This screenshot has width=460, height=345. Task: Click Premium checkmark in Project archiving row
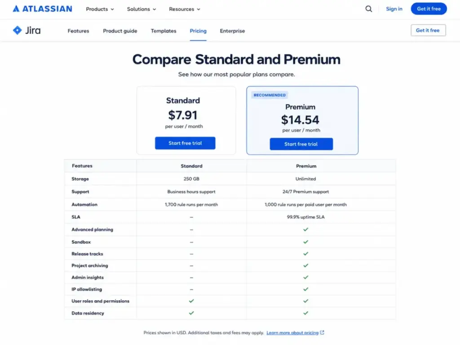point(305,265)
